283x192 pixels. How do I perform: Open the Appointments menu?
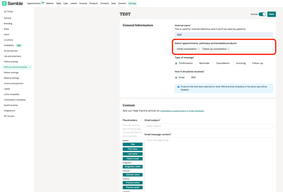point(34,3)
